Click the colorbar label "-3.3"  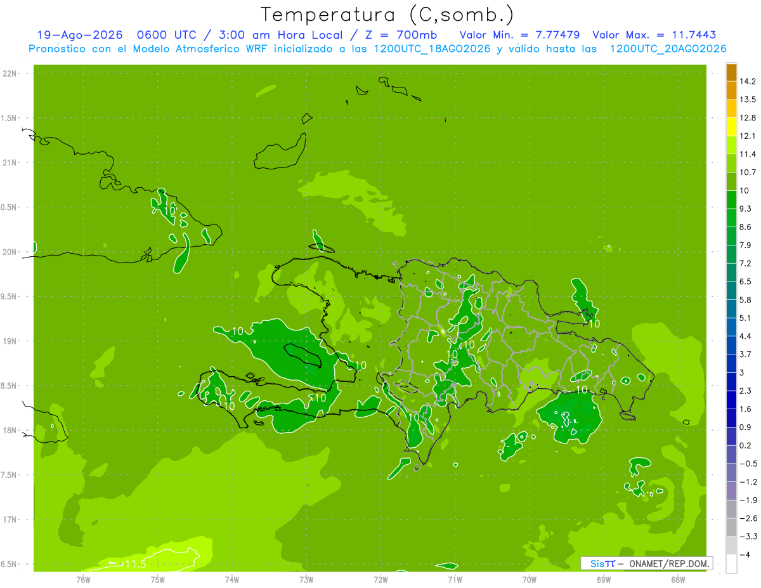coord(748,537)
